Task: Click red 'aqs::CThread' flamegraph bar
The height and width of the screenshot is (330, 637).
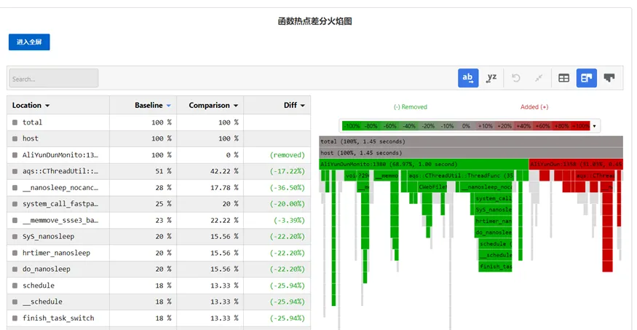Action: pyautogui.click(x=595, y=176)
